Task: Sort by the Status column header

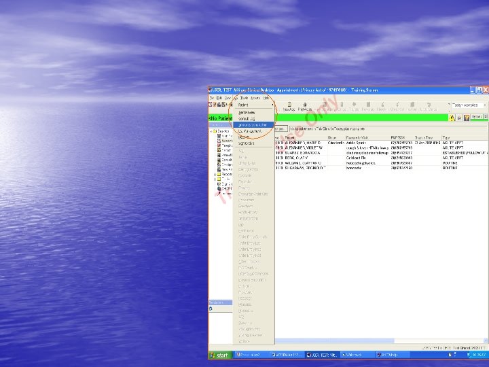Action: [x=336, y=137]
